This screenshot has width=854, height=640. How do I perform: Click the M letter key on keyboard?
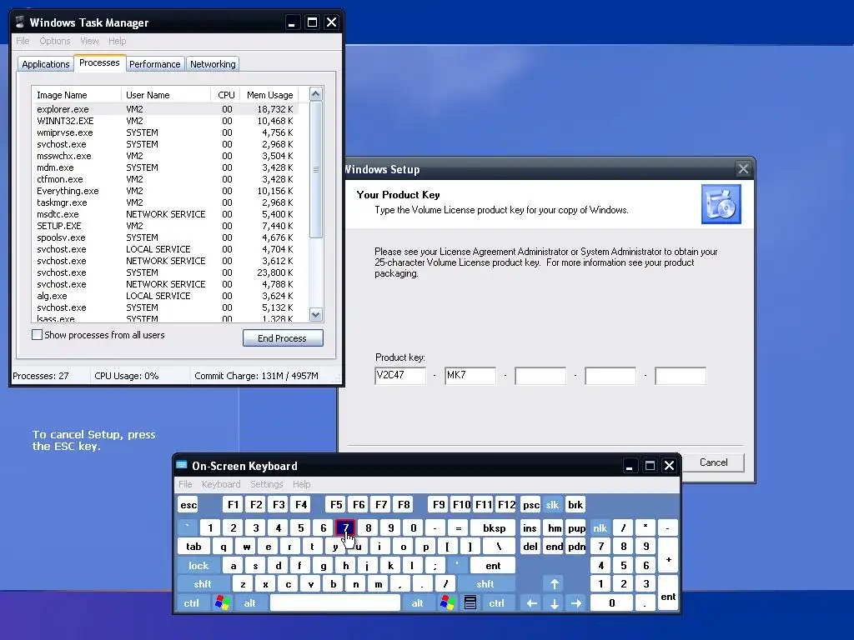pyautogui.click(x=378, y=584)
